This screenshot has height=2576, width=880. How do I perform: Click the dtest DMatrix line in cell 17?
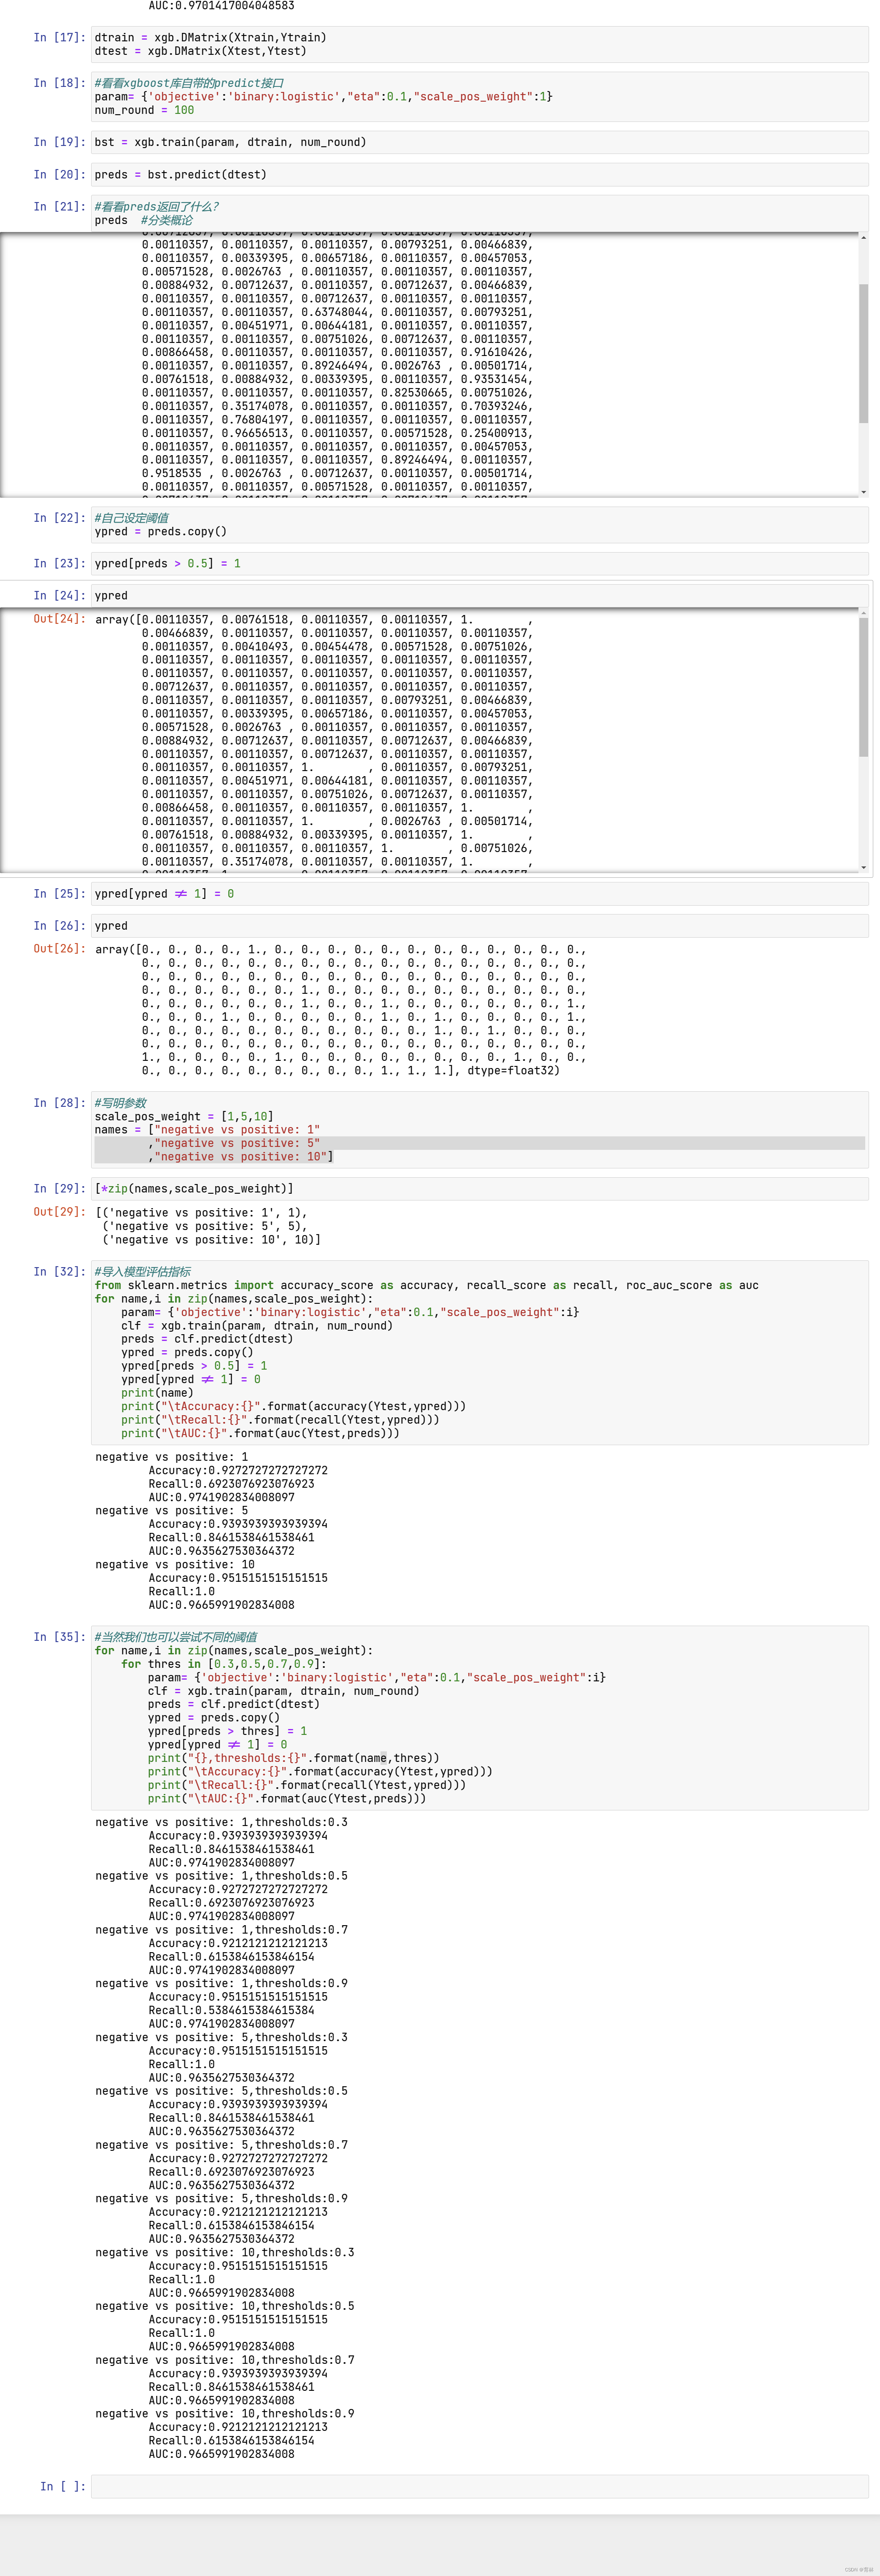click(200, 51)
